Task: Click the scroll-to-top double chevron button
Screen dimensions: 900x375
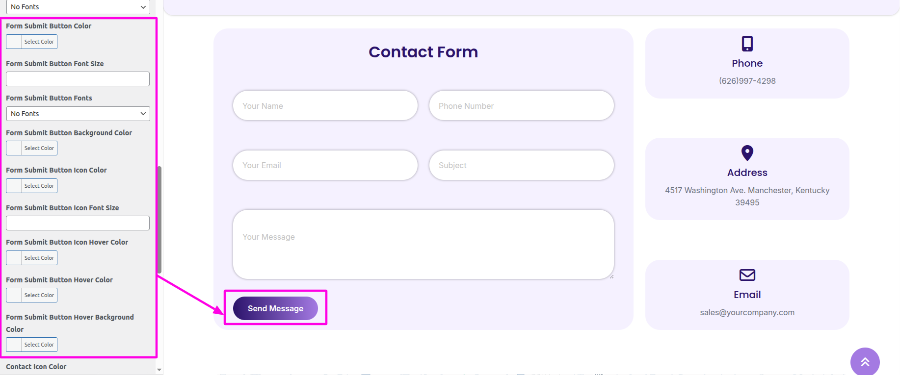Action: [x=865, y=362]
